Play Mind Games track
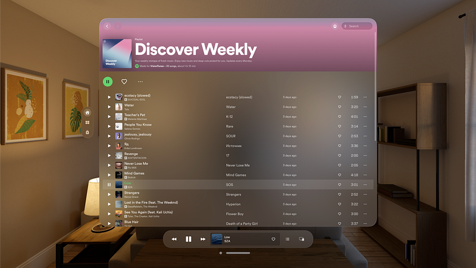 [109, 175]
